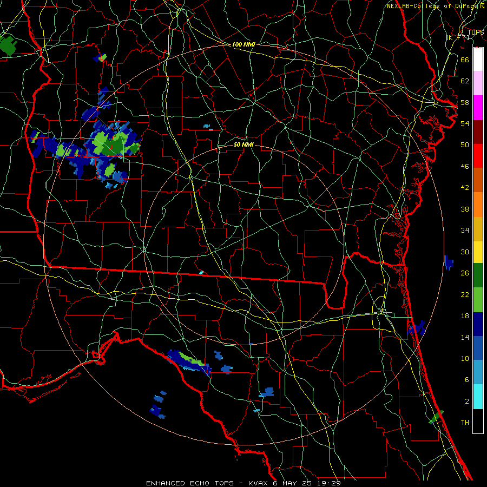Viewport: 487px width, 487px height.
Task: Pick the bright red legend color band
Action: click(x=478, y=156)
